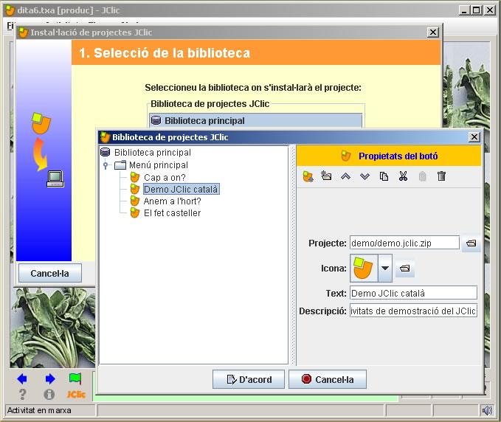The image size is (501, 422).
Task: Open the Icona dropdown arrow
Action: (385, 269)
